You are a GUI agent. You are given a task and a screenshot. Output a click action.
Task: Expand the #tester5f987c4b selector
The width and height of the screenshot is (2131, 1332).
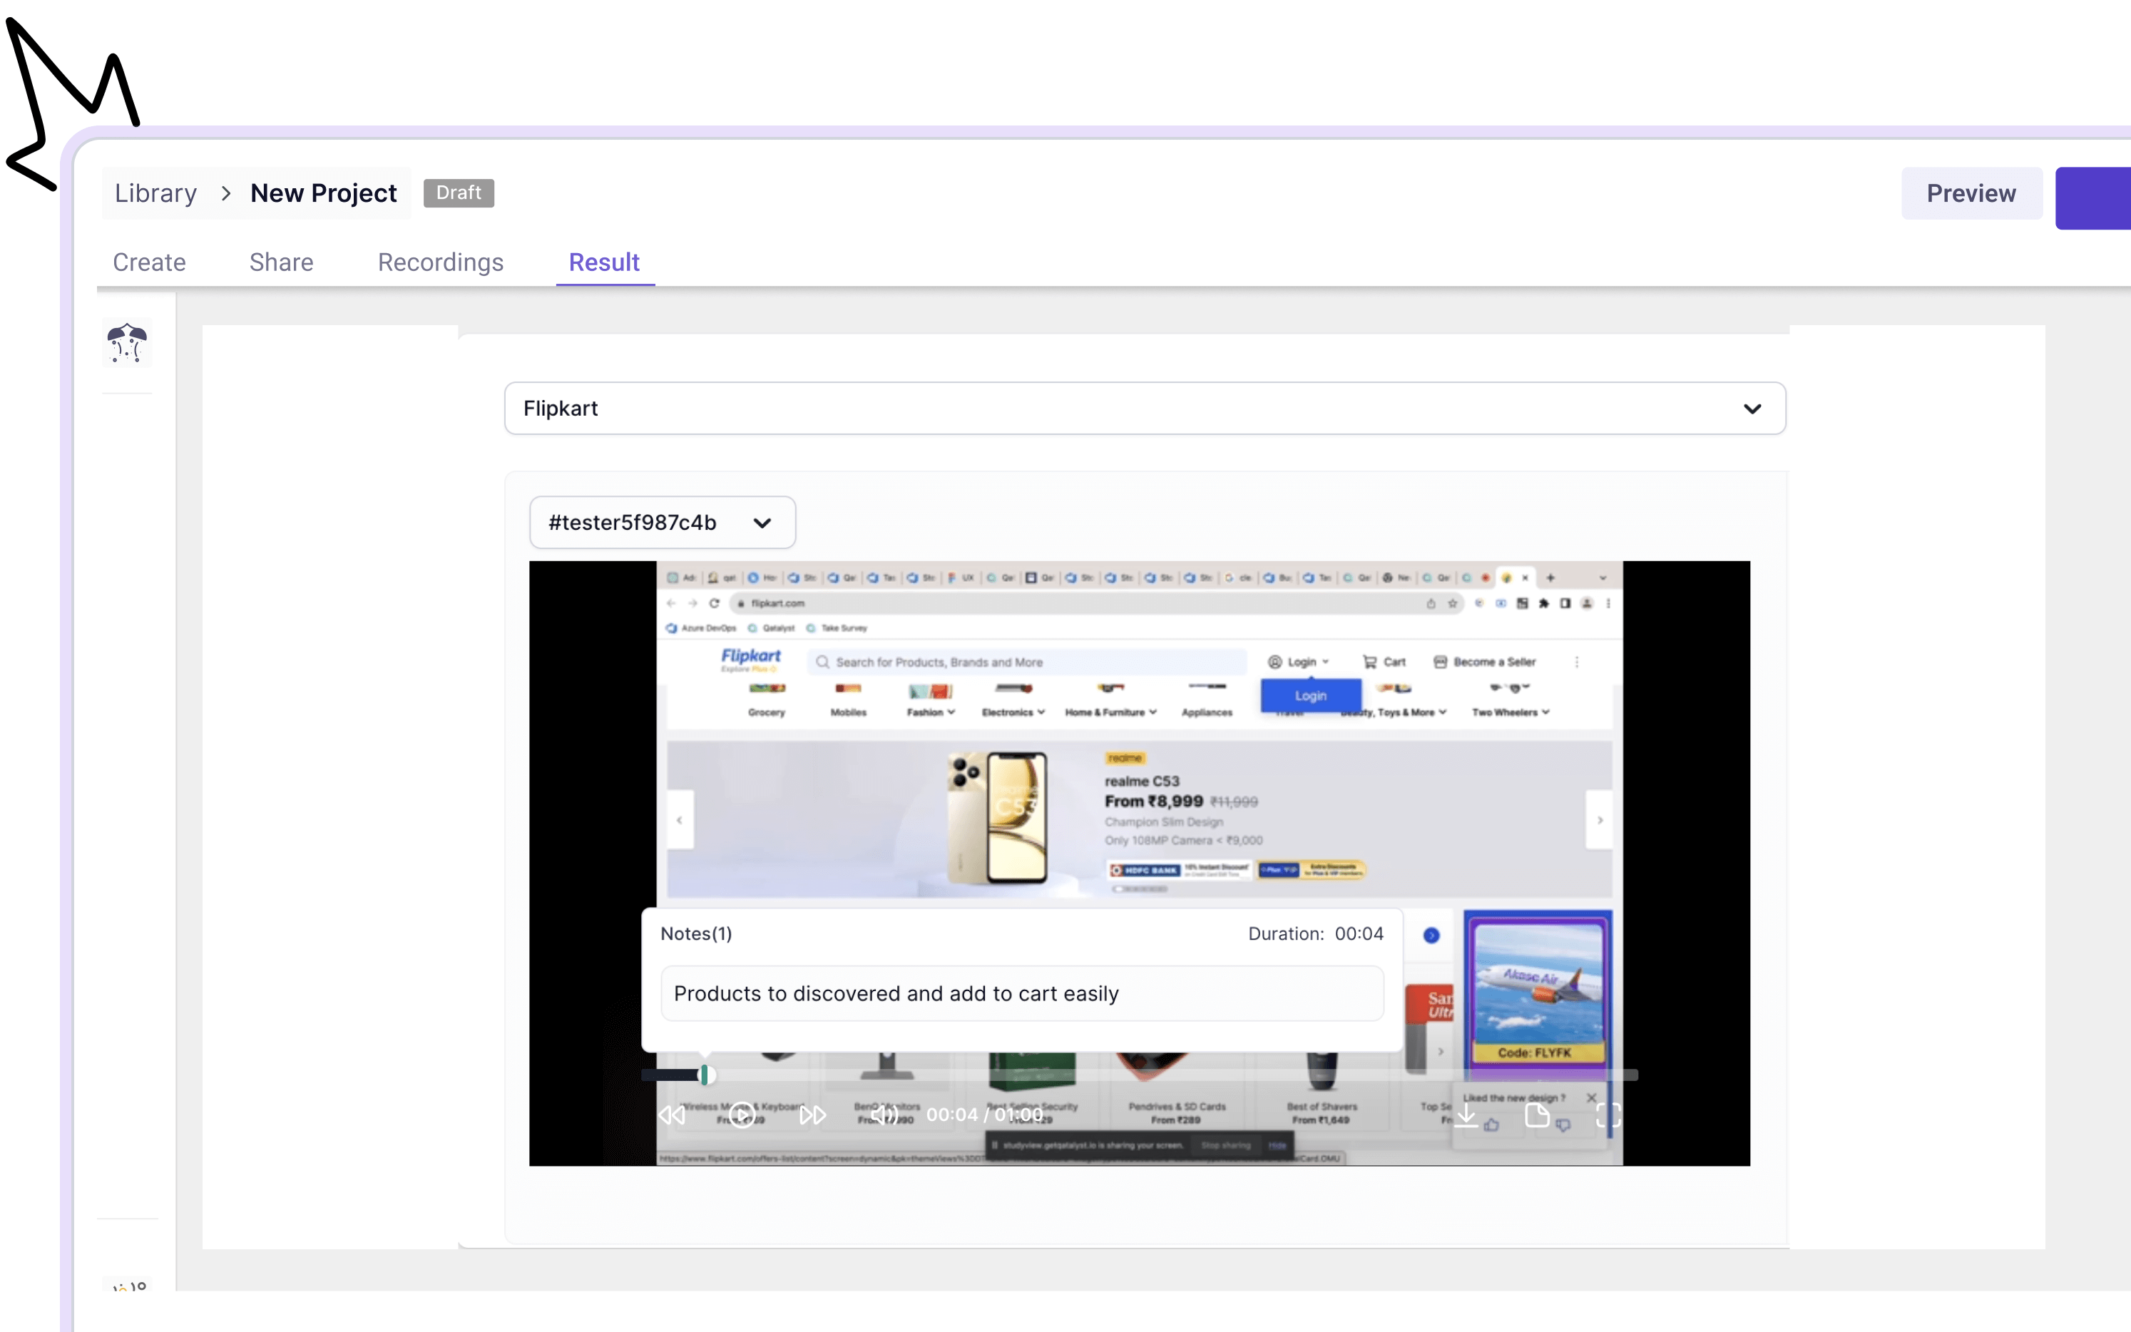point(662,523)
